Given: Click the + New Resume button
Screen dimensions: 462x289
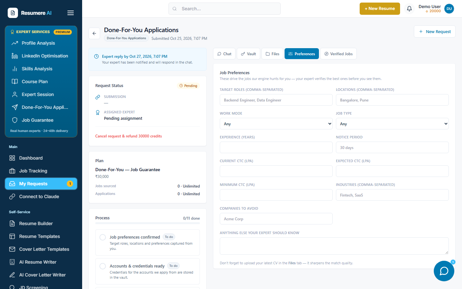Looking at the screenshot, I should (x=380, y=9).
